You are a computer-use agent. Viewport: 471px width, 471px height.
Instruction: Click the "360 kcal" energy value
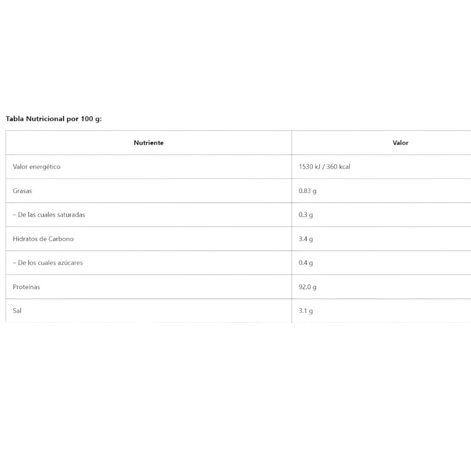[338, 167]
